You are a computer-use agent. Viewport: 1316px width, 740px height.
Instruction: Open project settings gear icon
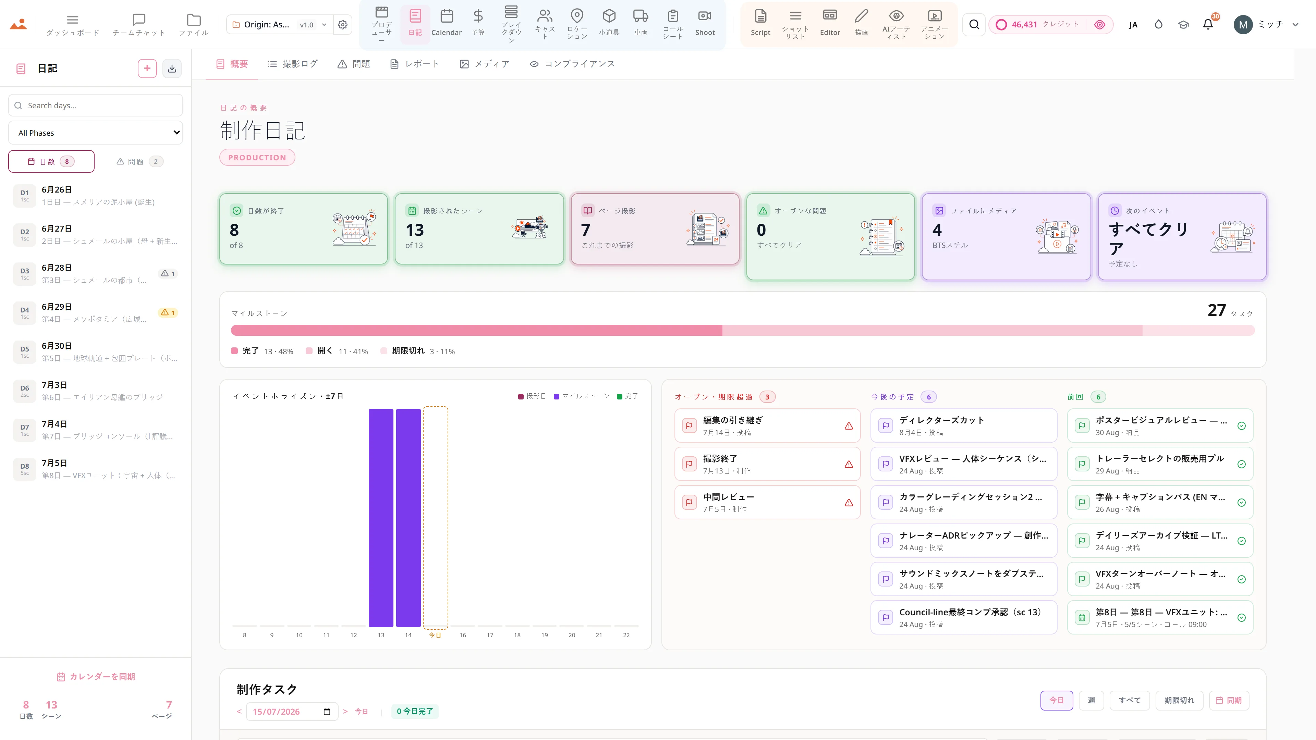pos(343,25)
